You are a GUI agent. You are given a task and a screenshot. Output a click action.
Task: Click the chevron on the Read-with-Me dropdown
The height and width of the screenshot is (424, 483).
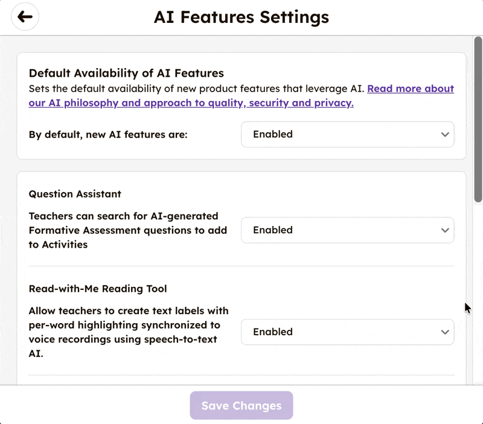click(x=445, y=332)
